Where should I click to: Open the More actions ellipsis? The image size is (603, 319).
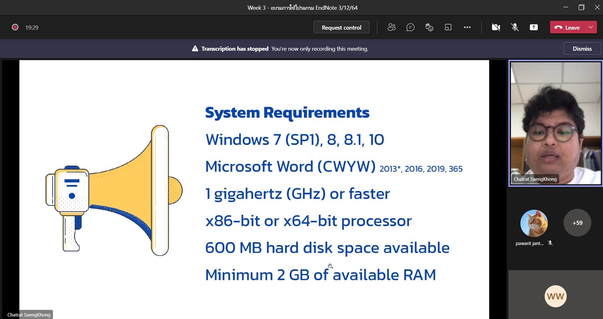(x=467, y=27)
